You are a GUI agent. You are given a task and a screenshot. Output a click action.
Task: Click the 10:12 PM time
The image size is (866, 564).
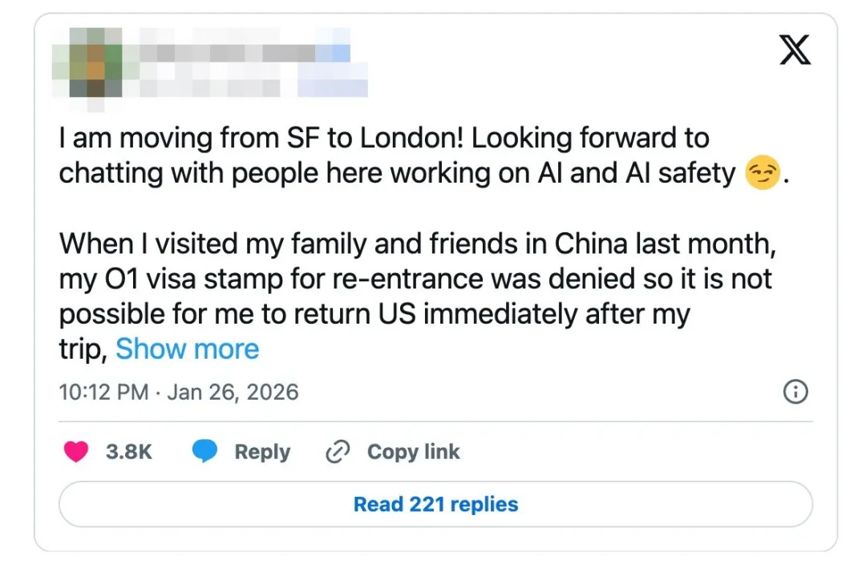tap(103, 392)
